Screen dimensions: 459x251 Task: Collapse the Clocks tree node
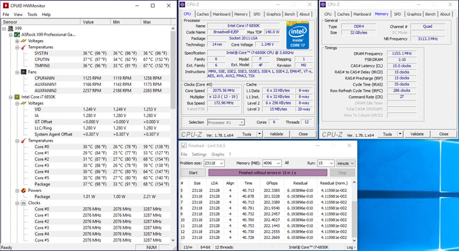[x=17, y=203]
